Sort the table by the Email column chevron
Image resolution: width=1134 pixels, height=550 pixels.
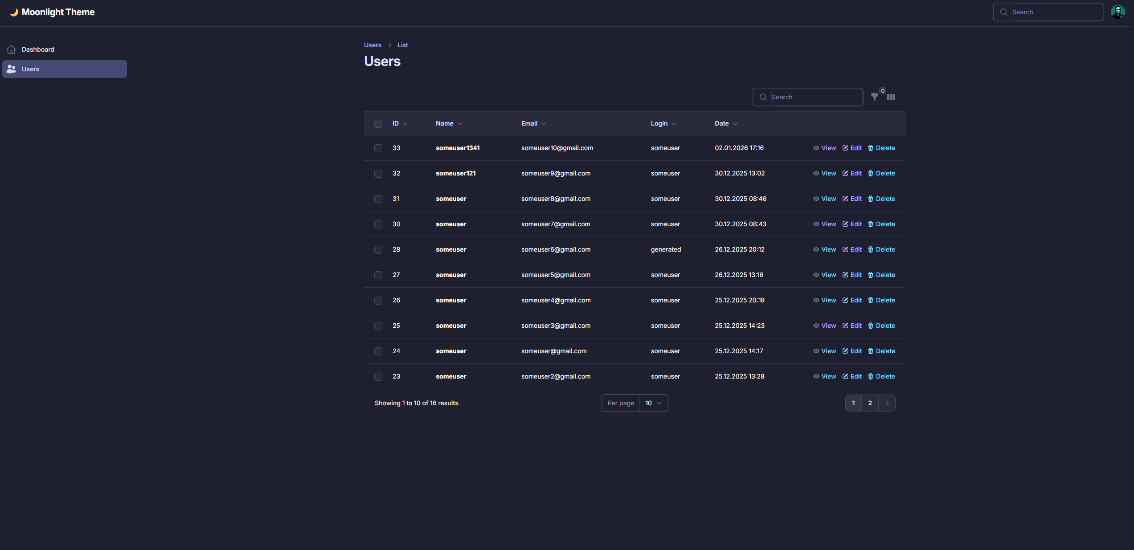pyautogui.click(x=544, y=123)
